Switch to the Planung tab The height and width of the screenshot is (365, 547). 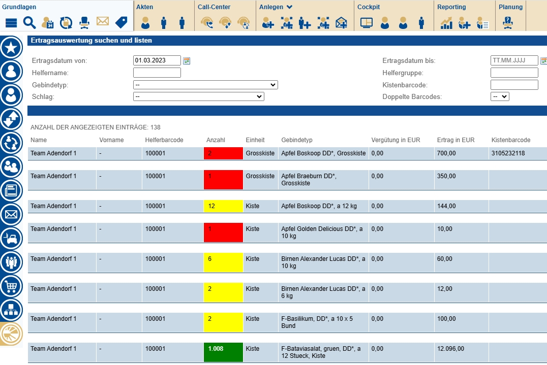(510, 7)
